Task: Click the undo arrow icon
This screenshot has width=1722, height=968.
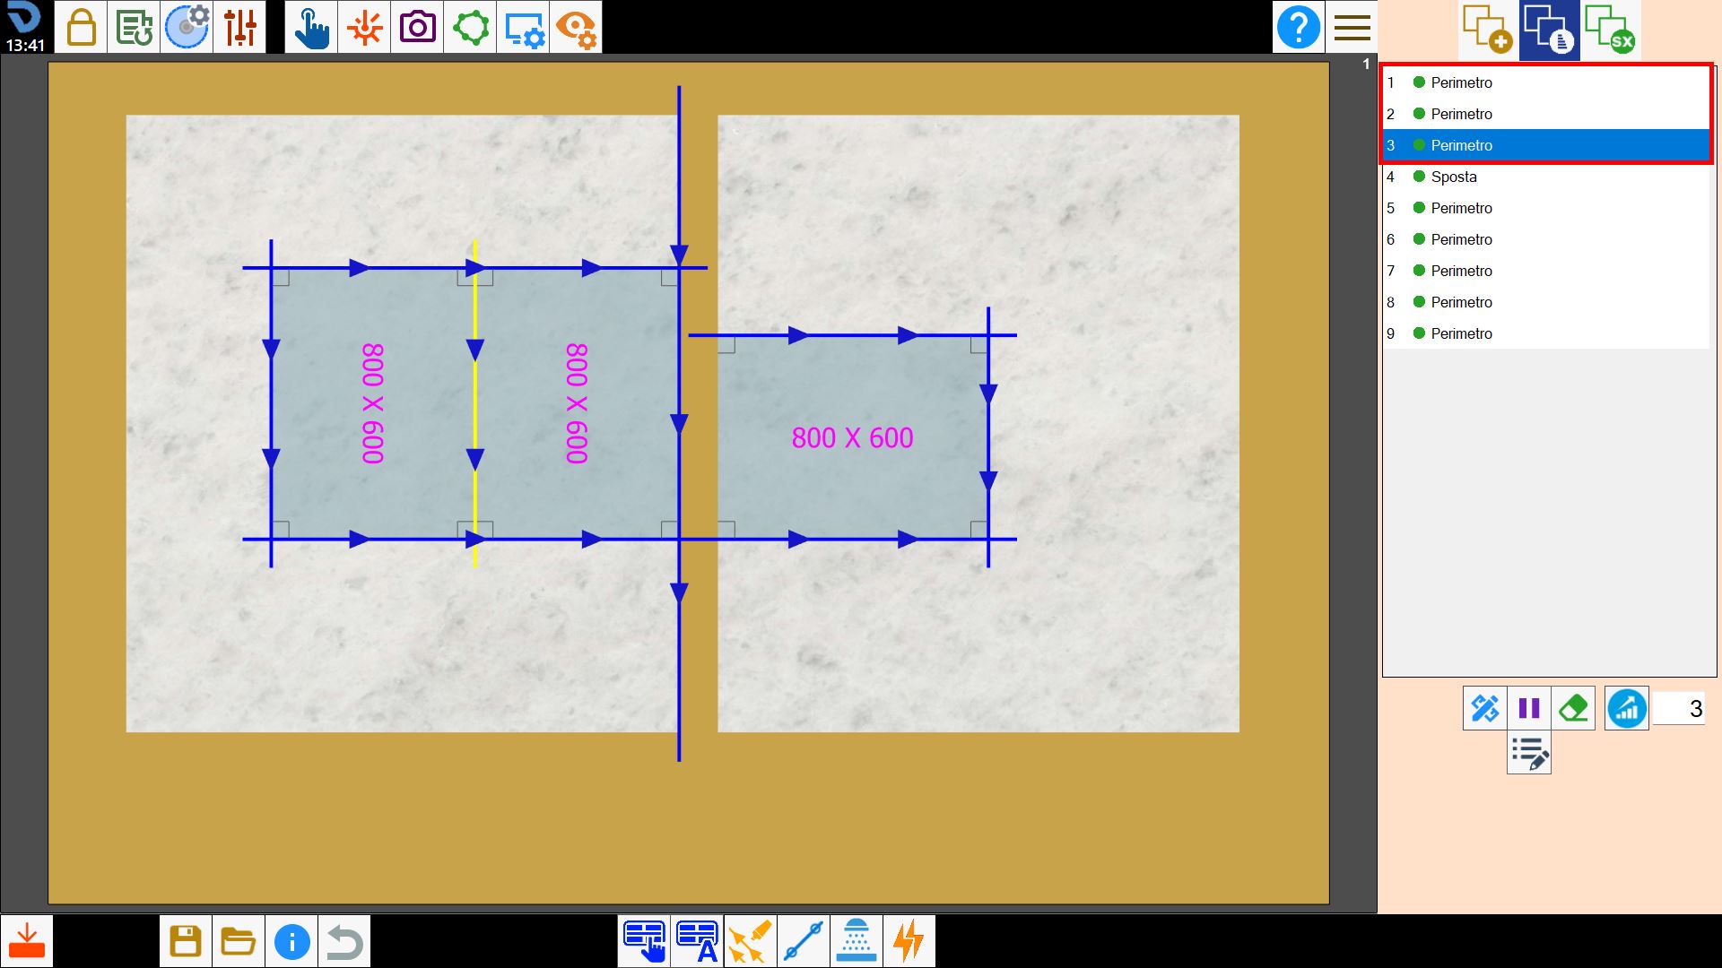Action: pyautogui.click(x=344, y=941)
